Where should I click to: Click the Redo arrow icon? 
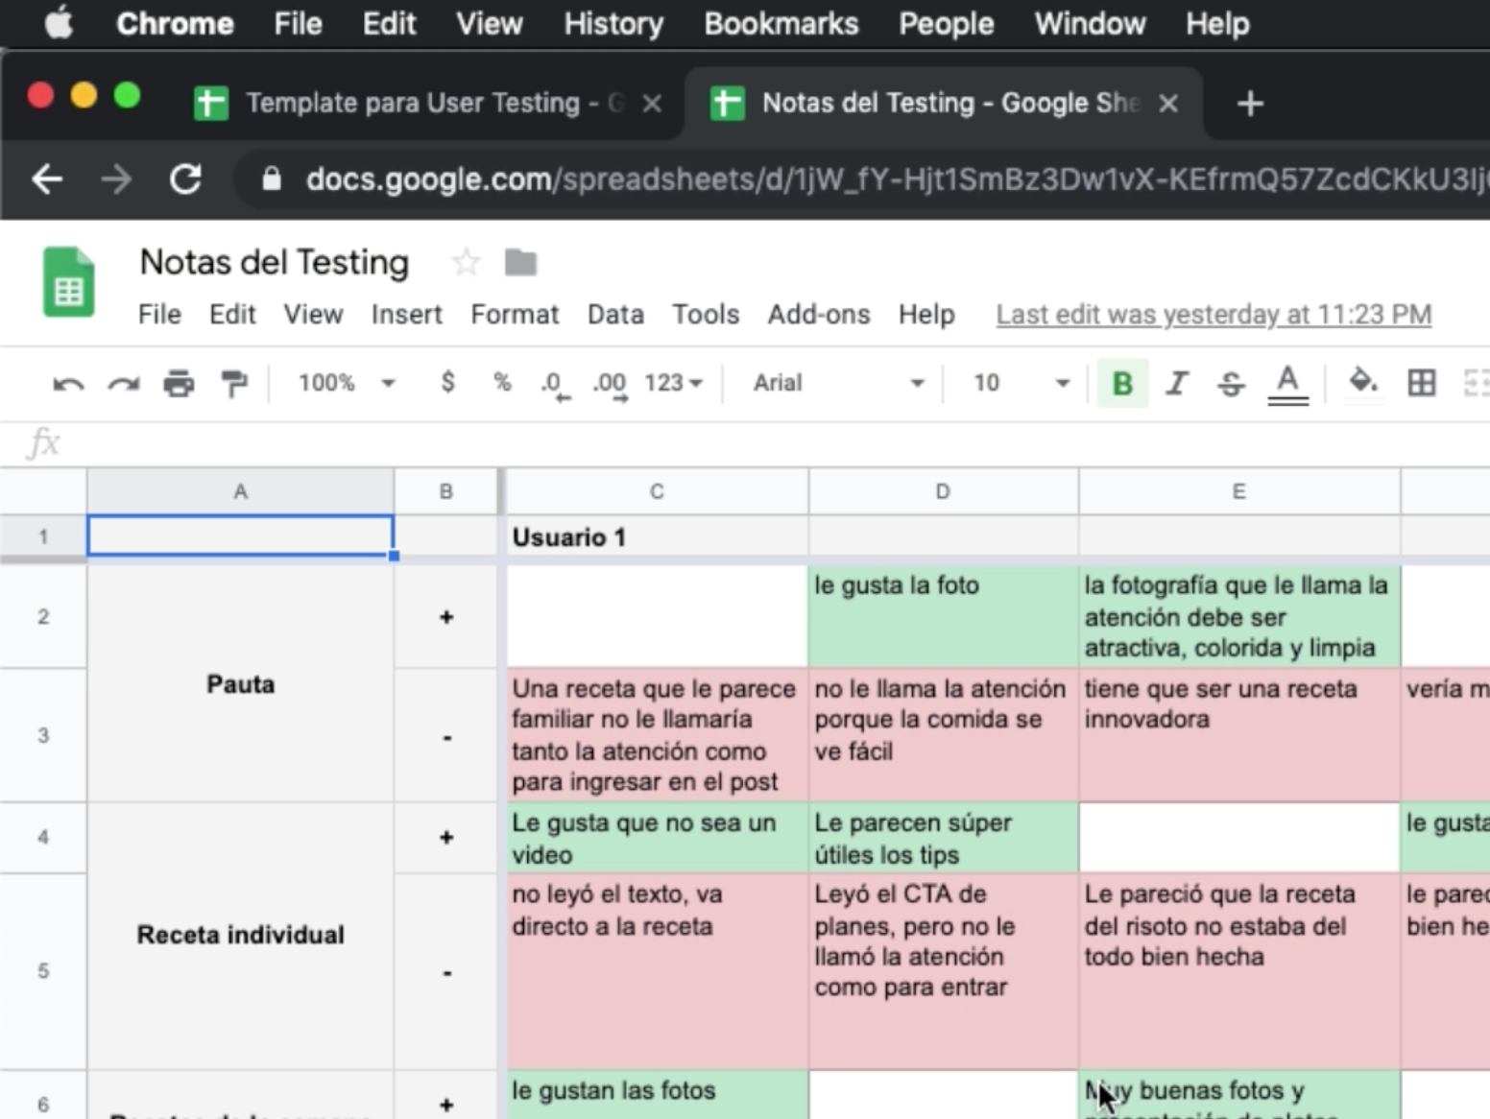(x=123, y=384)
